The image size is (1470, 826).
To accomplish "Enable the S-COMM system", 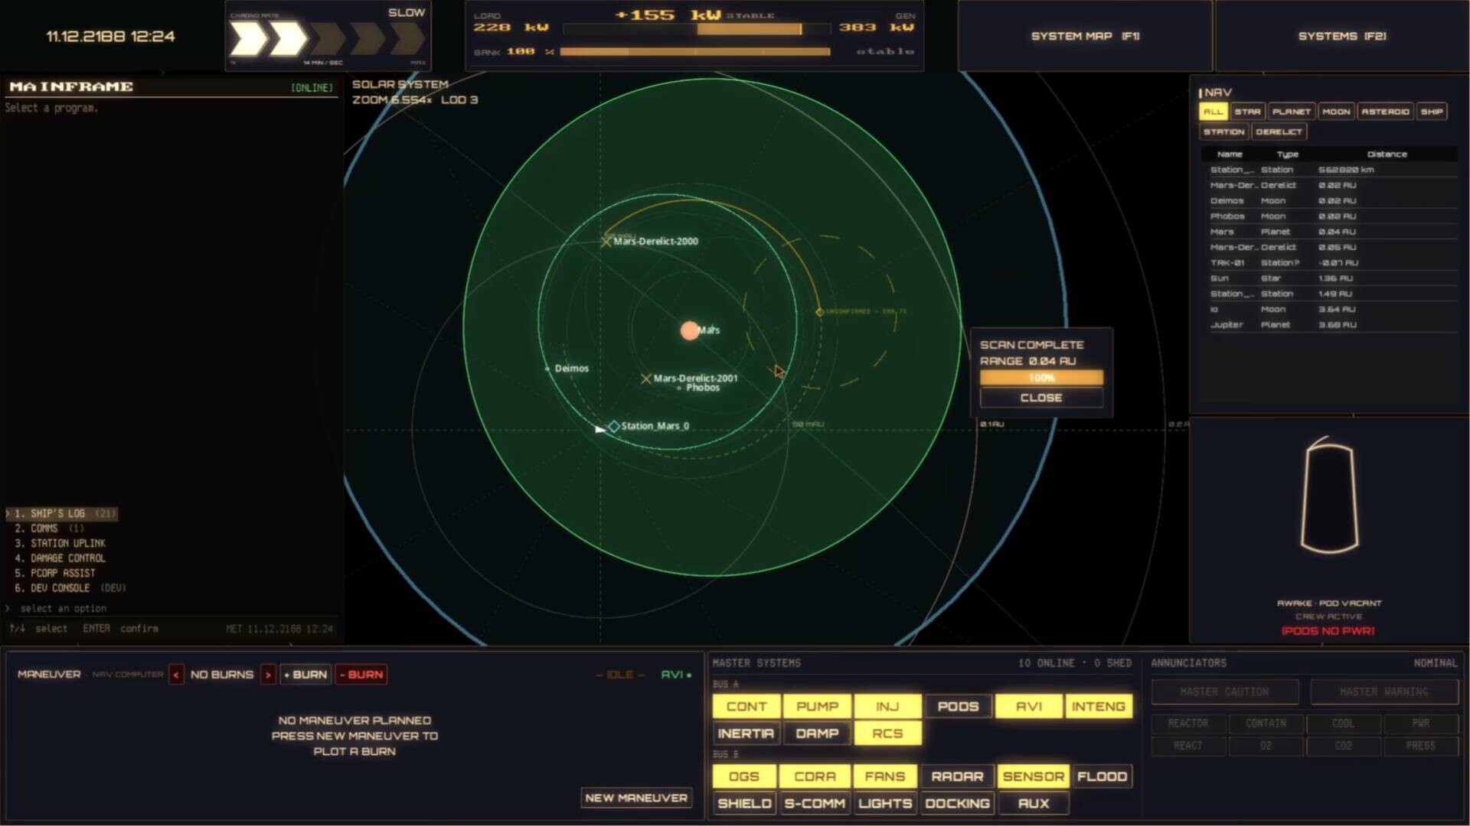I will click(x=815, y=804).
